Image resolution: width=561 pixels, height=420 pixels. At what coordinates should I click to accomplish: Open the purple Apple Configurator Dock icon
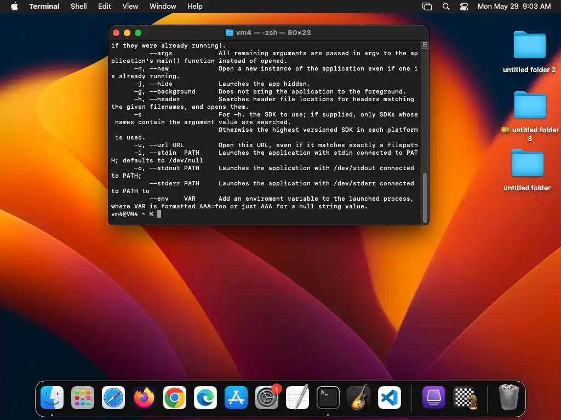[434, 398]
